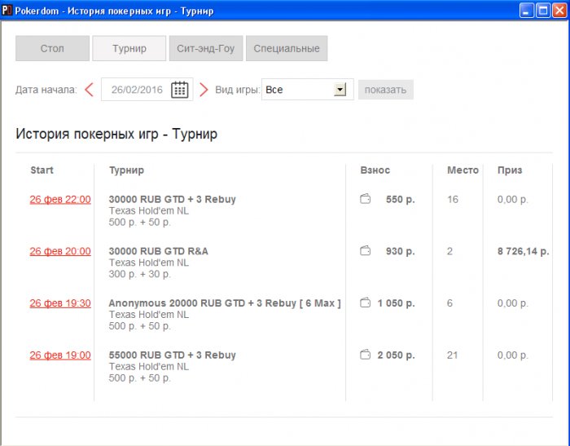Click place value 16
570x446 pixels.
coord(453,199)
